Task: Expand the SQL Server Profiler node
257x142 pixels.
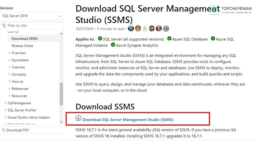Action: (5, 110)
